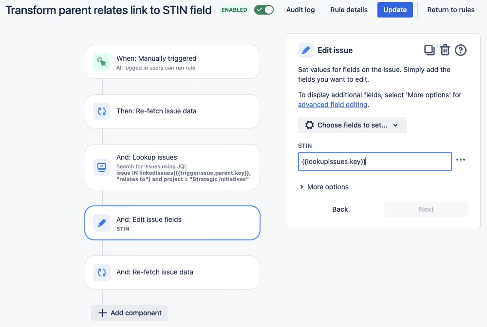Expand the More options section
The width and height of the screenshot is (487, 327).
324,187
